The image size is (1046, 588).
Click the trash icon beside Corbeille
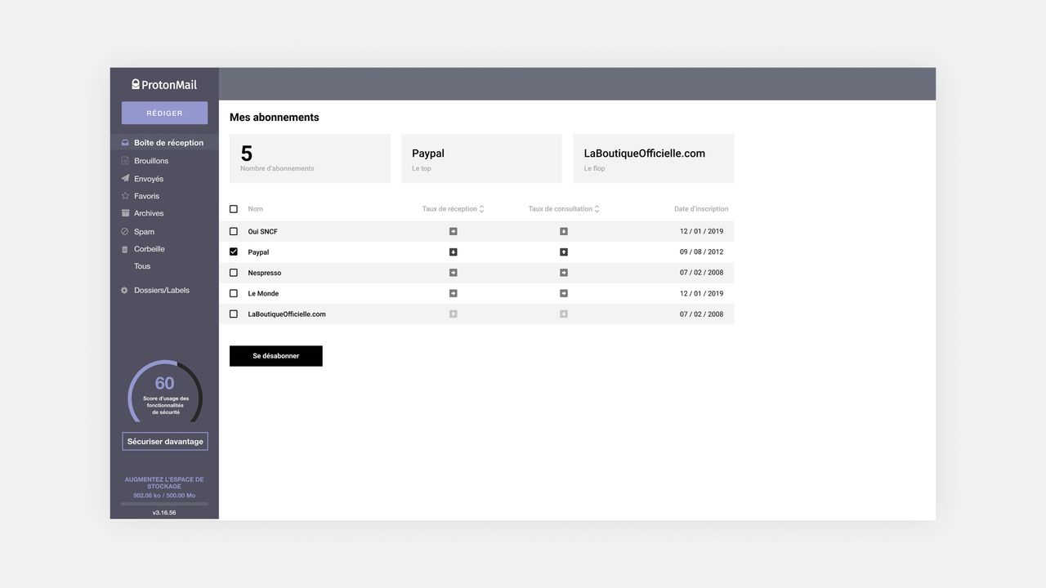pyautogui.click(x=125, y=249)
